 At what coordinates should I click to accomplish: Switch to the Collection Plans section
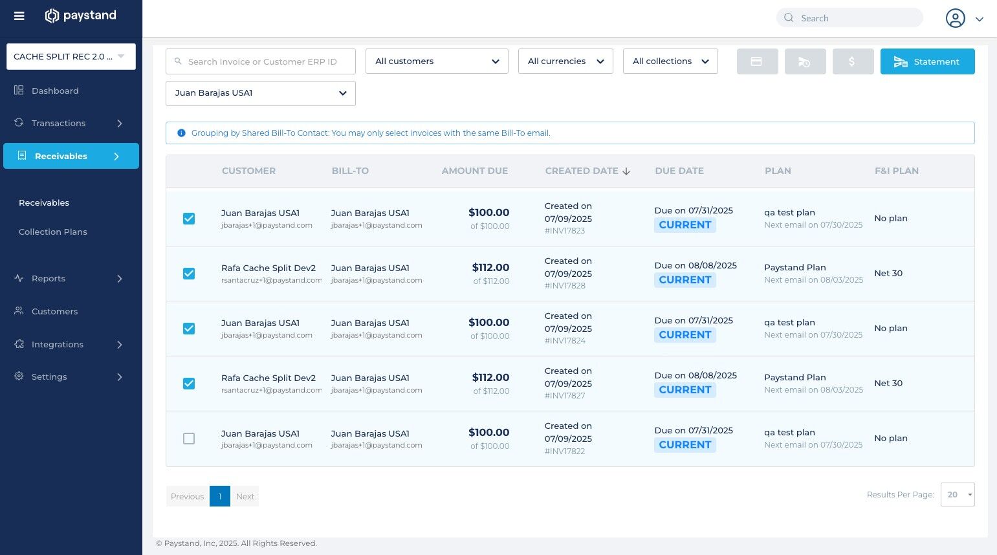(x=52, y=232)
